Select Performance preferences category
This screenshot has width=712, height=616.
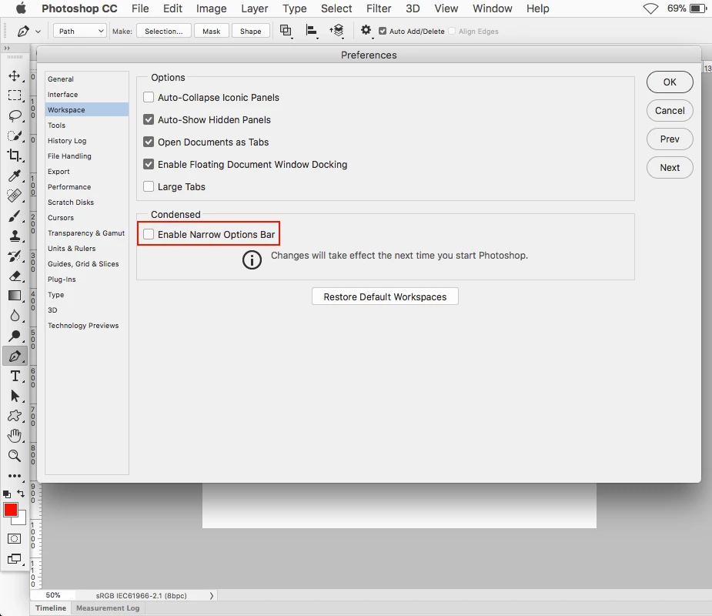(69, 186)
